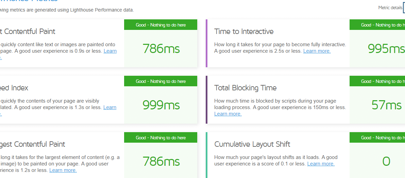Open Learn more link under Cumulative Layout Shift
Viewport: 405px width, 178px height.
[x=321, y=164]
